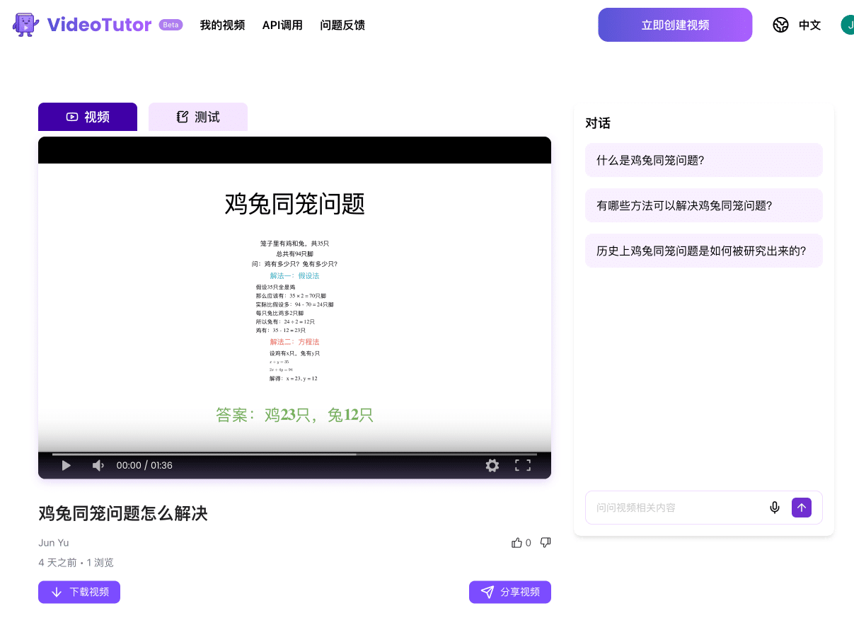Give the video a thumbs up
The height and width of the screenshot is (618, 854).
point(517,542)
